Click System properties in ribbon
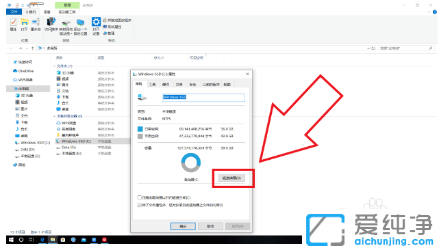439x250 pixels. [x=112, y=27]
